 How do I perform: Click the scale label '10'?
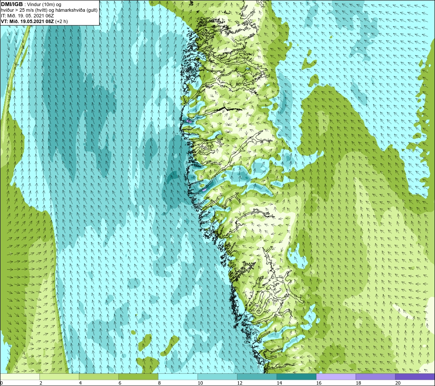tap(200, 383)
